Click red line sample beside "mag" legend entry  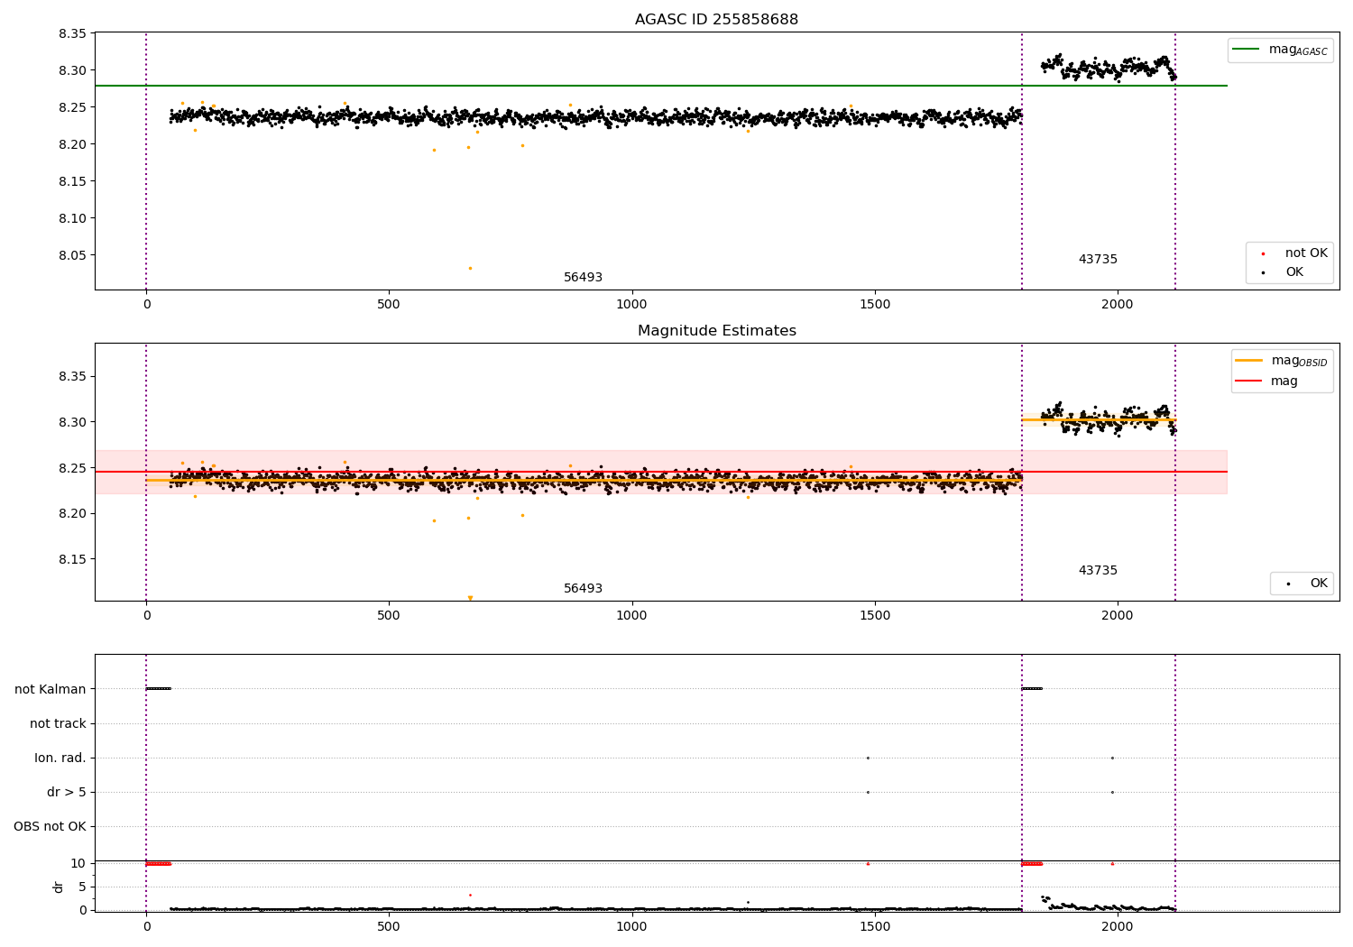pyautogui.click(x=1249, y=382)
